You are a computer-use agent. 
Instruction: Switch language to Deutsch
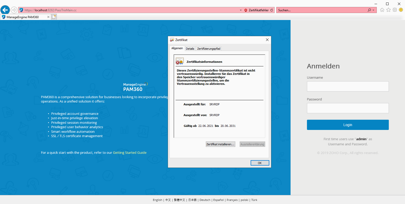[205, 200]
